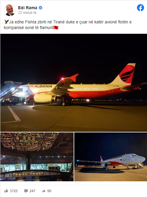Click the Air Albania logo on fuselage

tap(39, 86)
